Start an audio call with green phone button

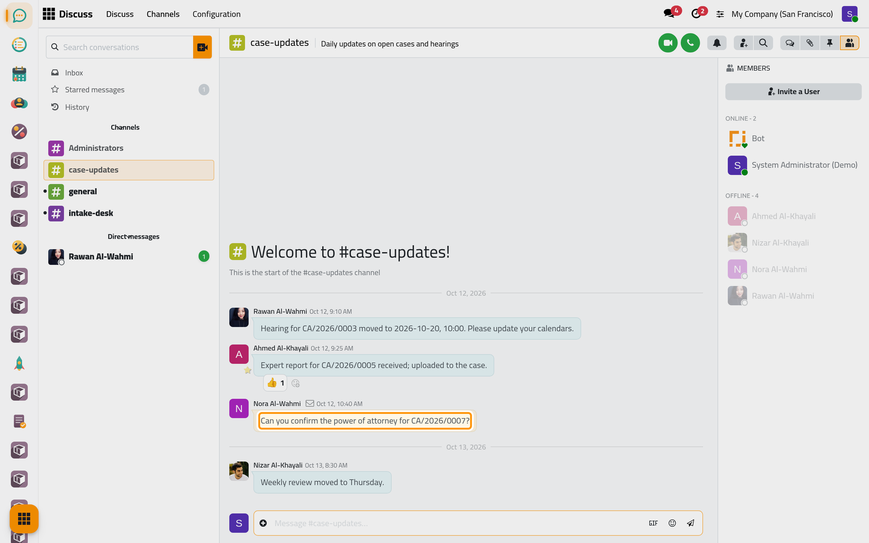click(690, 43)
